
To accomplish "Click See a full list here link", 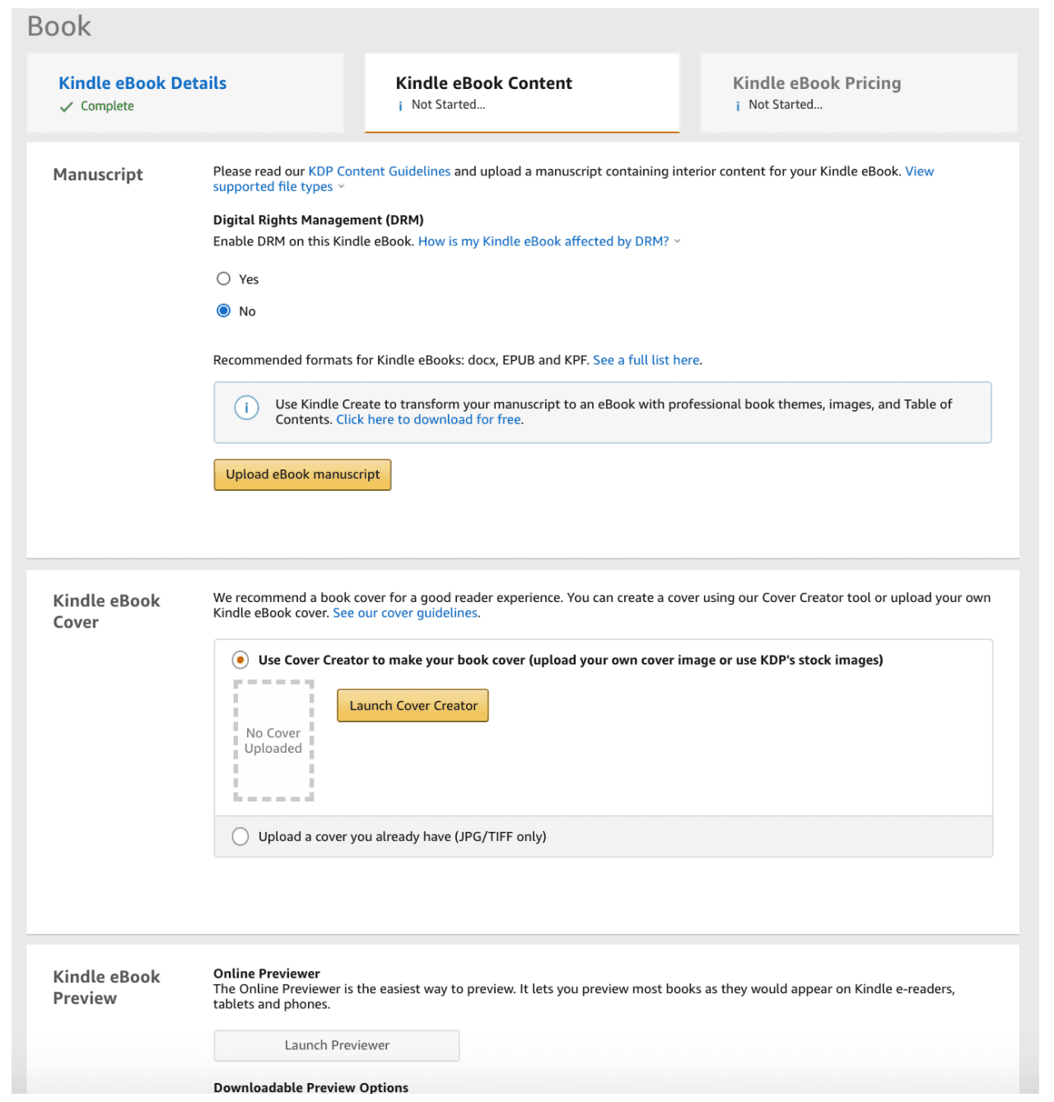I will coord(646,360).
